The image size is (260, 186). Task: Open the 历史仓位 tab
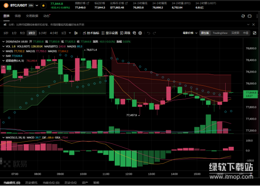(x=71, y=183)
